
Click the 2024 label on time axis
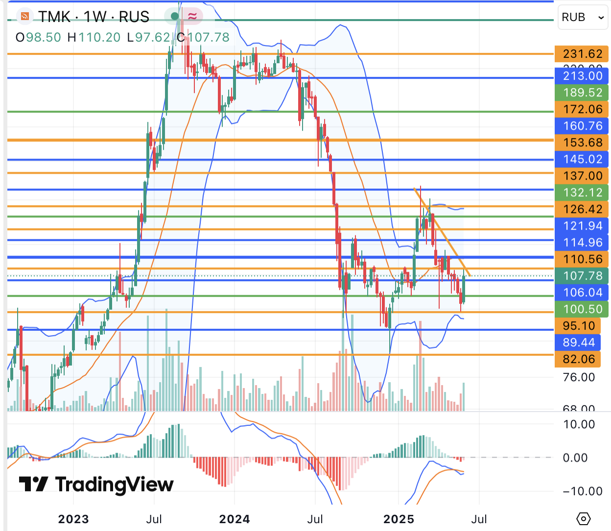click(235, 519)
